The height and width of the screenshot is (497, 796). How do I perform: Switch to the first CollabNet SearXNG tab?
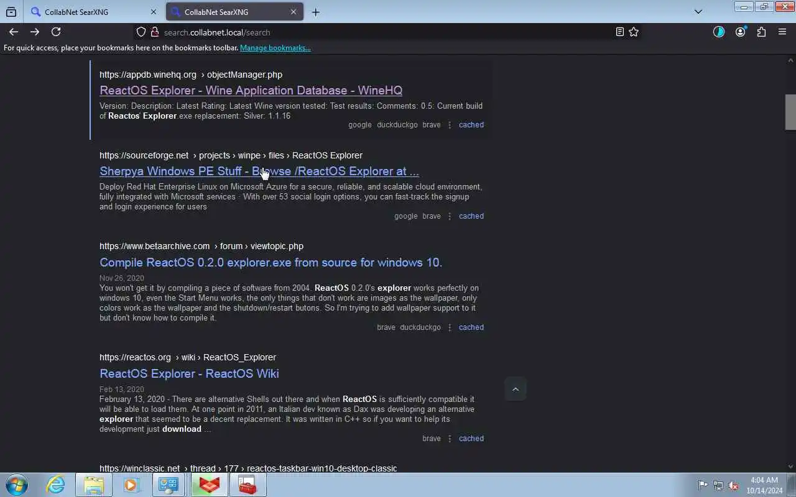coord(93,12)
